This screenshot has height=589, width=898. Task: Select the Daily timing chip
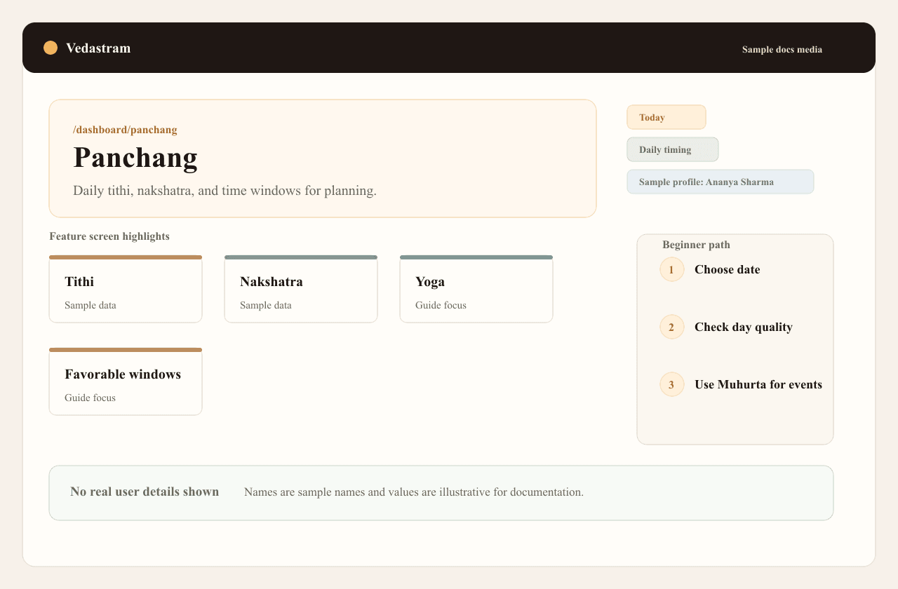(x=673, y=149)
